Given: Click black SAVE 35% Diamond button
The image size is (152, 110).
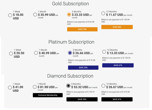Looking at the screenshot, I should (x=82, y=99).
